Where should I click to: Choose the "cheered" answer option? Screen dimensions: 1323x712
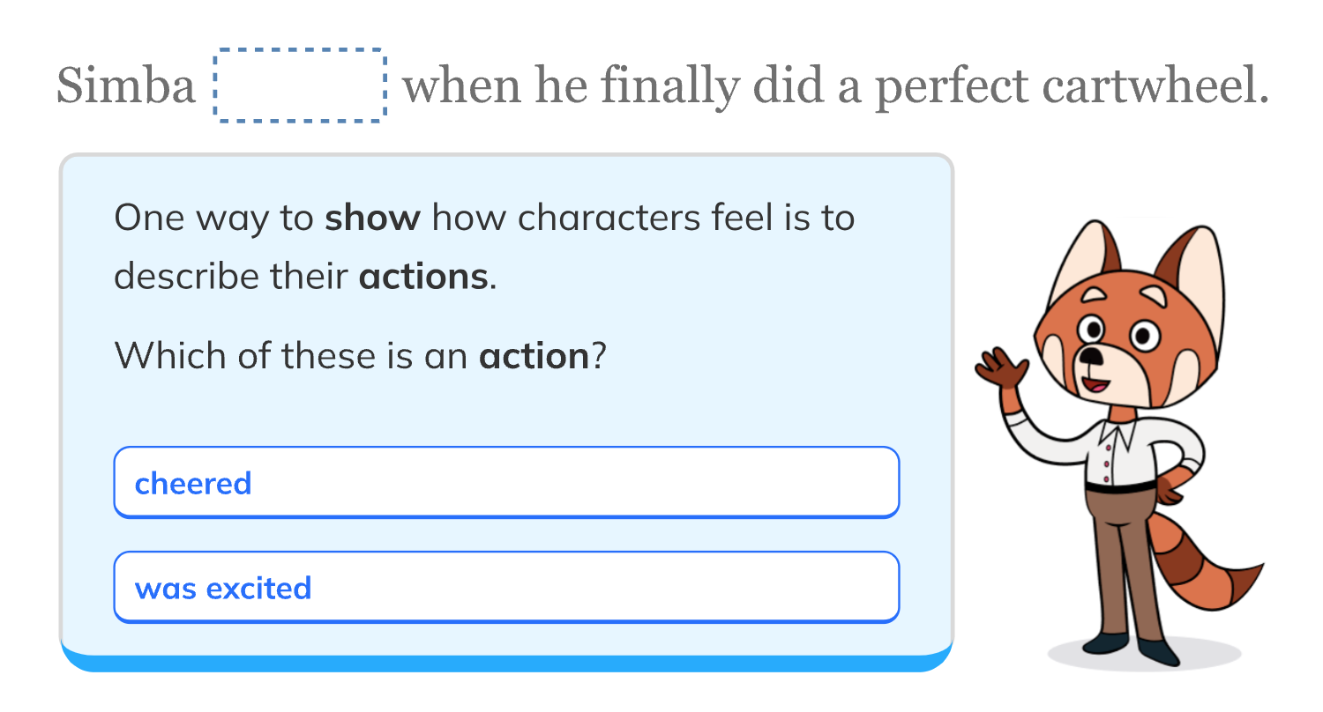pyautogui.click(x=505, y=483)
